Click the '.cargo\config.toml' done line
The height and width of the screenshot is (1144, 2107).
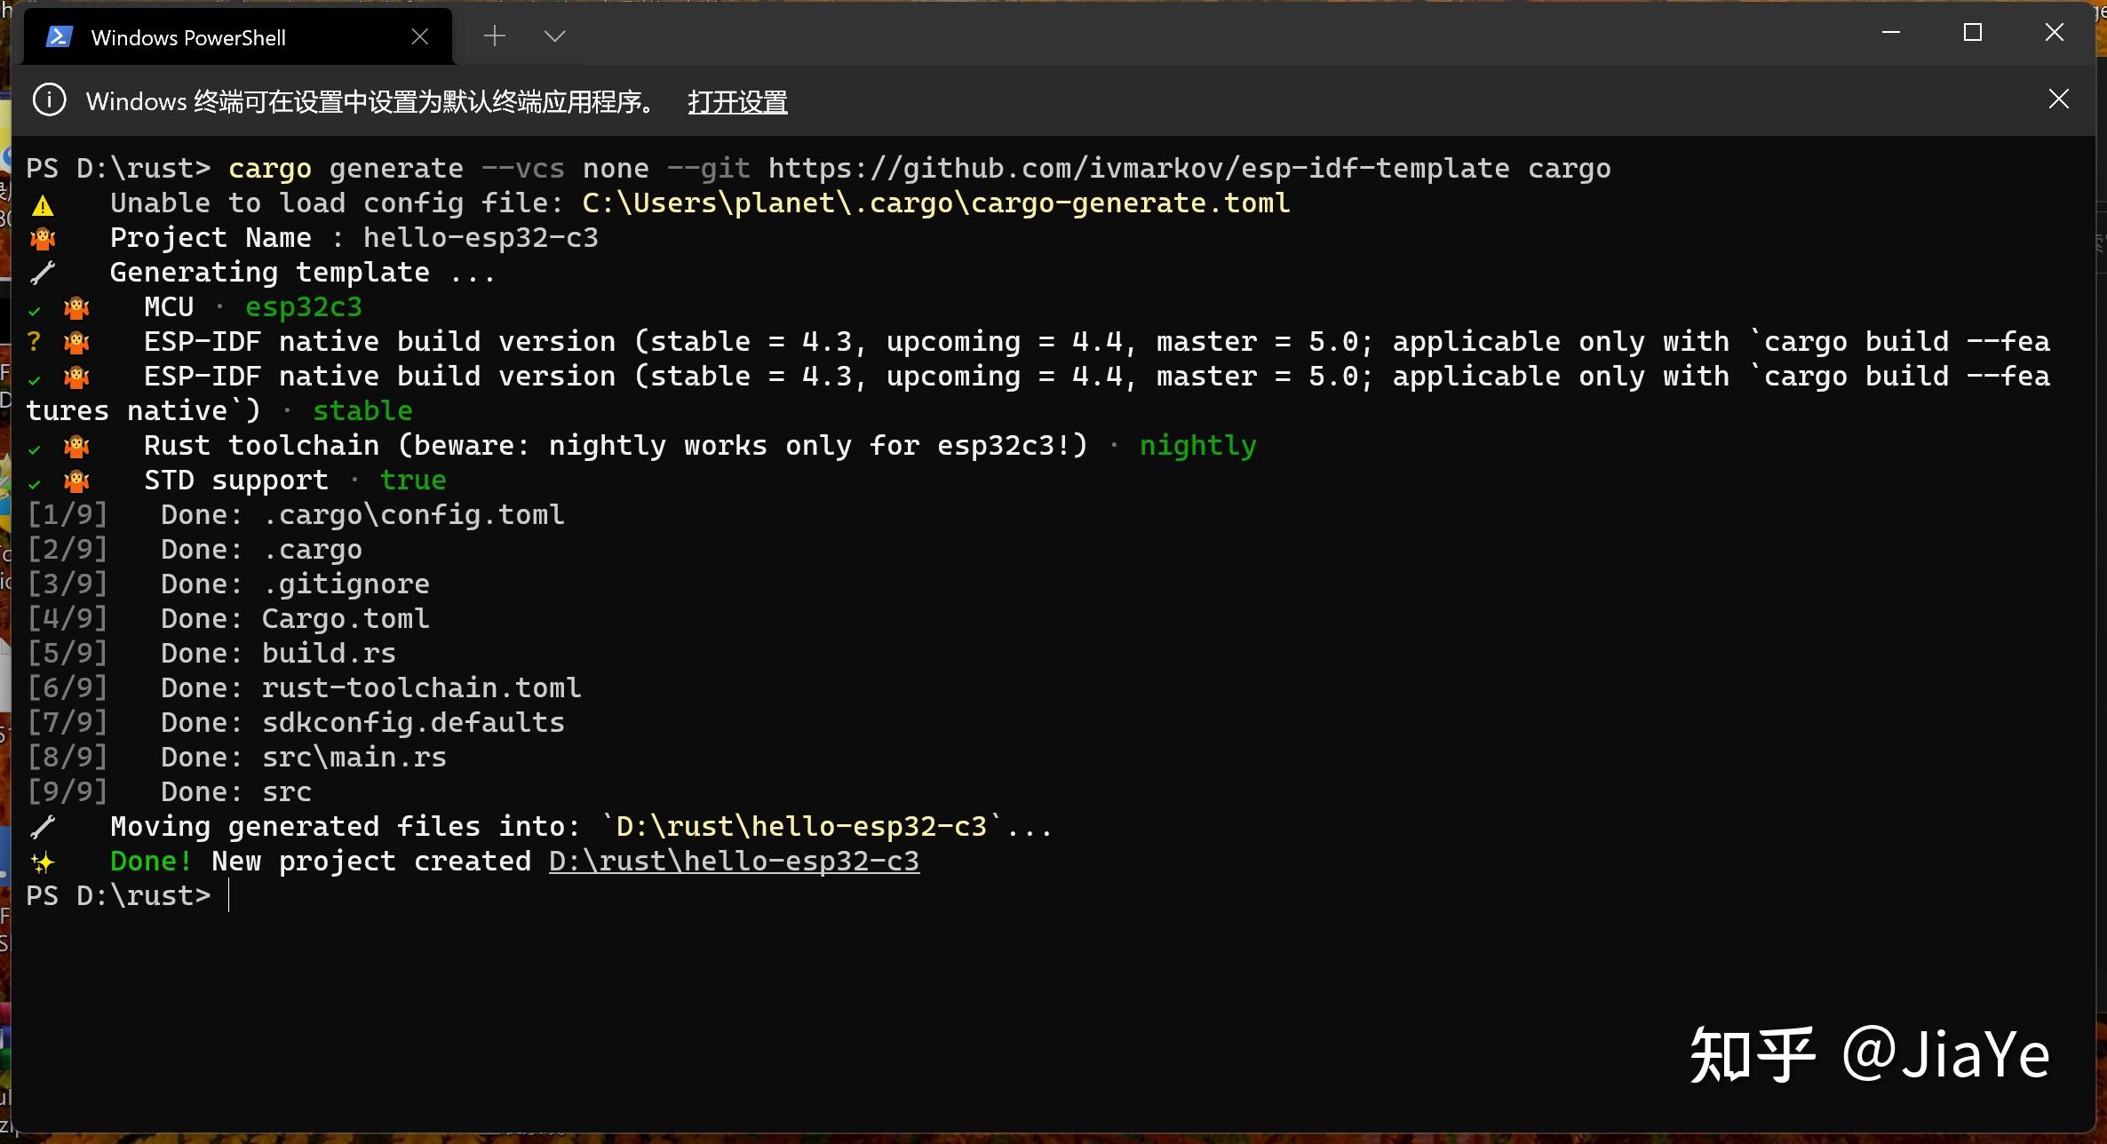[296, 514]
